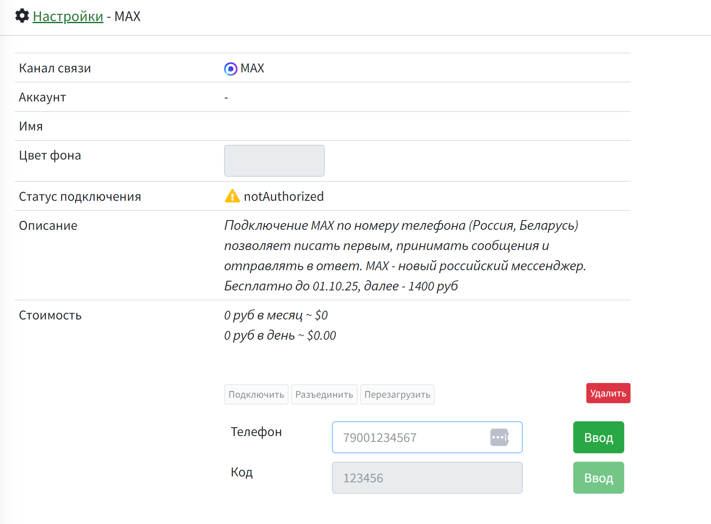Select the notAuthorized status text
This screenshot has height=524, width=711.
pyautogui.click(x=283, y=196)
